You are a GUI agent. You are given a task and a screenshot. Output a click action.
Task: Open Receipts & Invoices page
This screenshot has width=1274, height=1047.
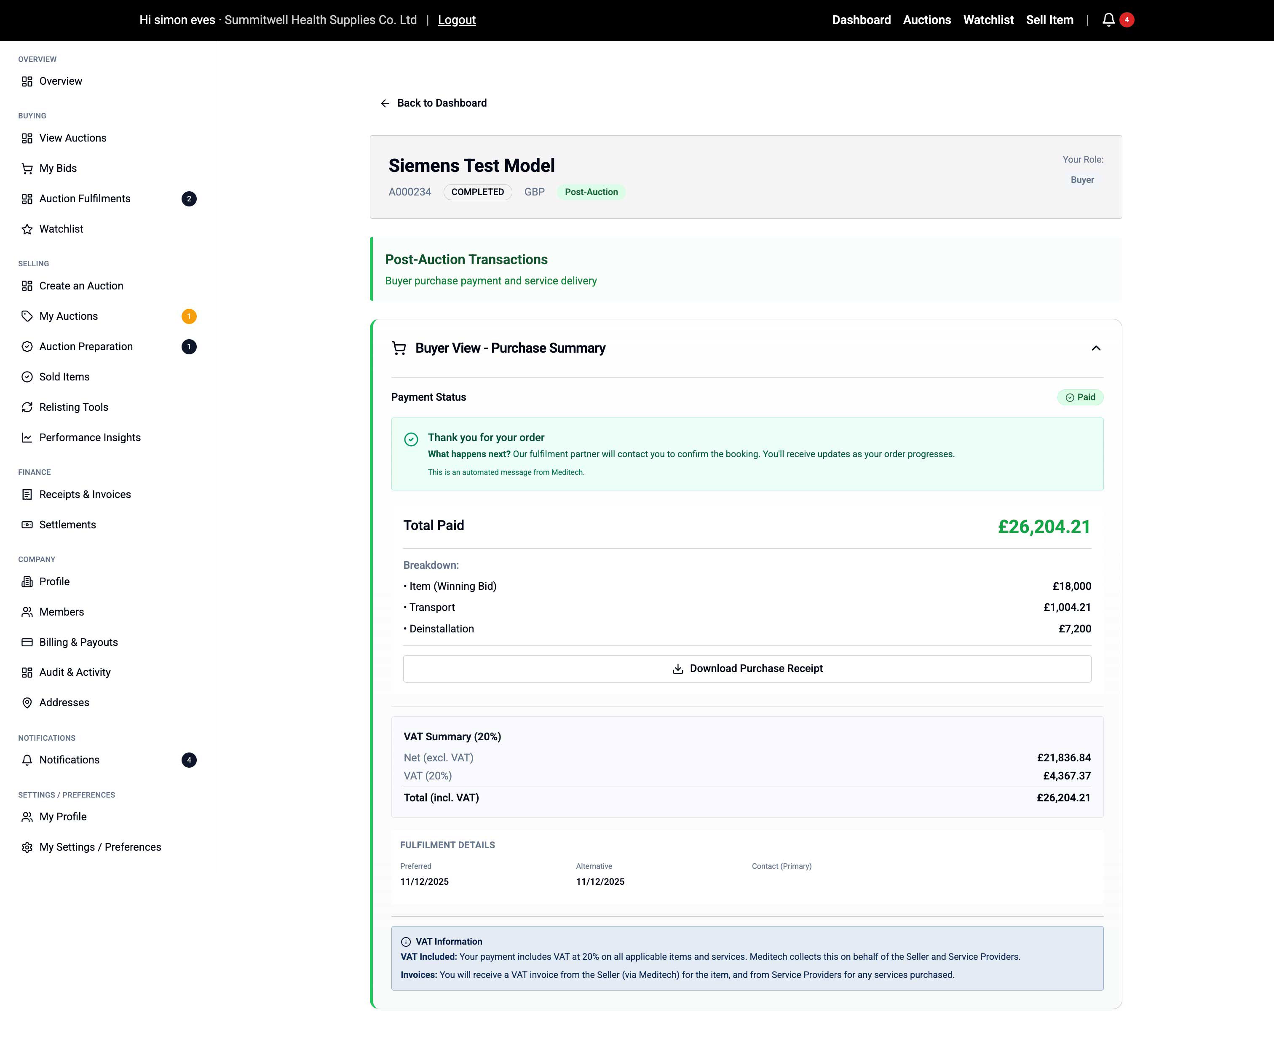85,495
